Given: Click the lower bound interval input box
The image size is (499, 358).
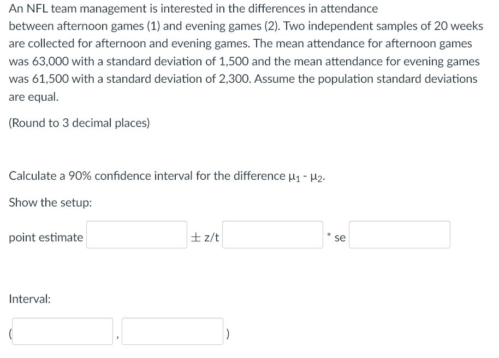Looking at the screenshot, I should point(62,331).
